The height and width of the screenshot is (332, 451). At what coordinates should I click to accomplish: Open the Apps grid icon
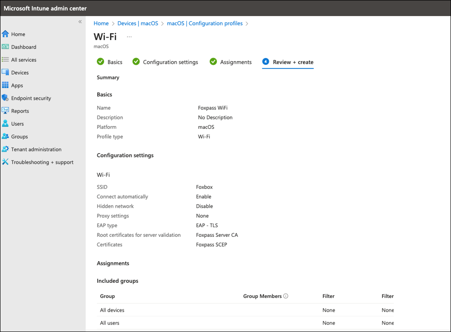(x=6, y=86)
